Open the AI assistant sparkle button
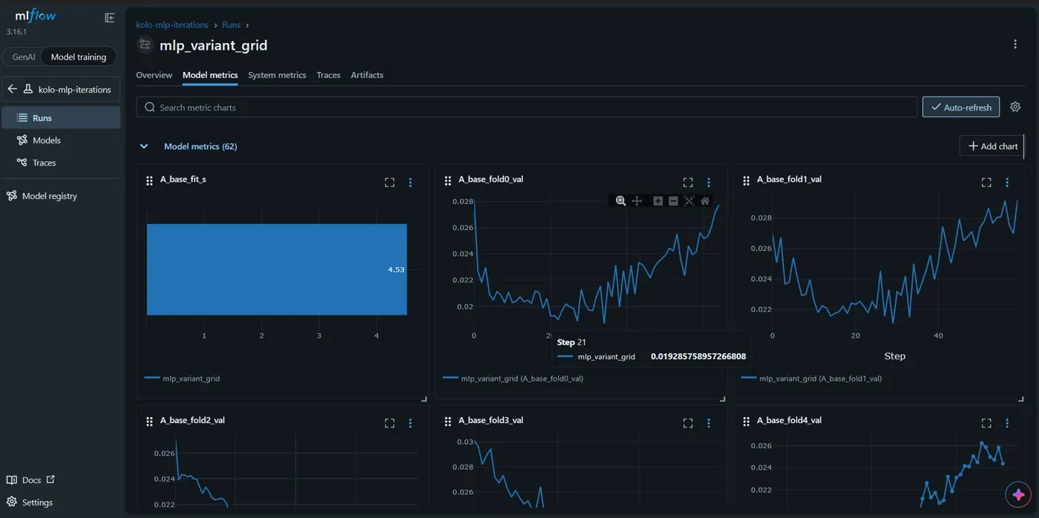 pyautogui.click(x=1018, y=494)
